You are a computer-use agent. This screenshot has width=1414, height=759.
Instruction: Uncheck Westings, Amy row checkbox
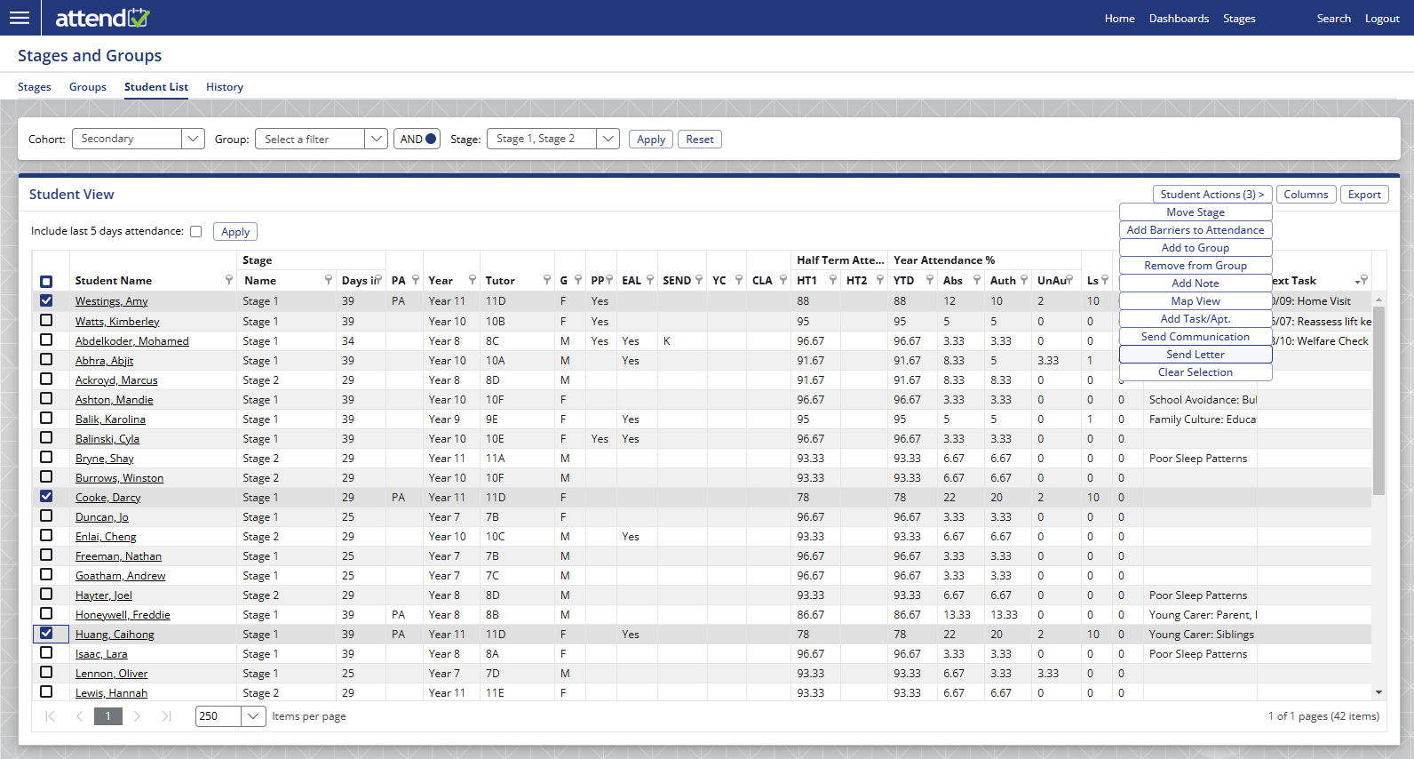click(x=46, y=300)
